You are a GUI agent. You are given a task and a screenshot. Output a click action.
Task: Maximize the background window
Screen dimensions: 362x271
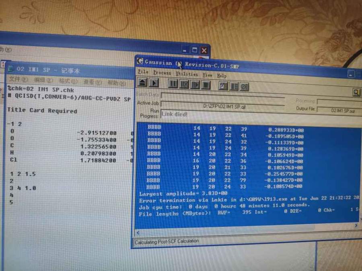195,50
